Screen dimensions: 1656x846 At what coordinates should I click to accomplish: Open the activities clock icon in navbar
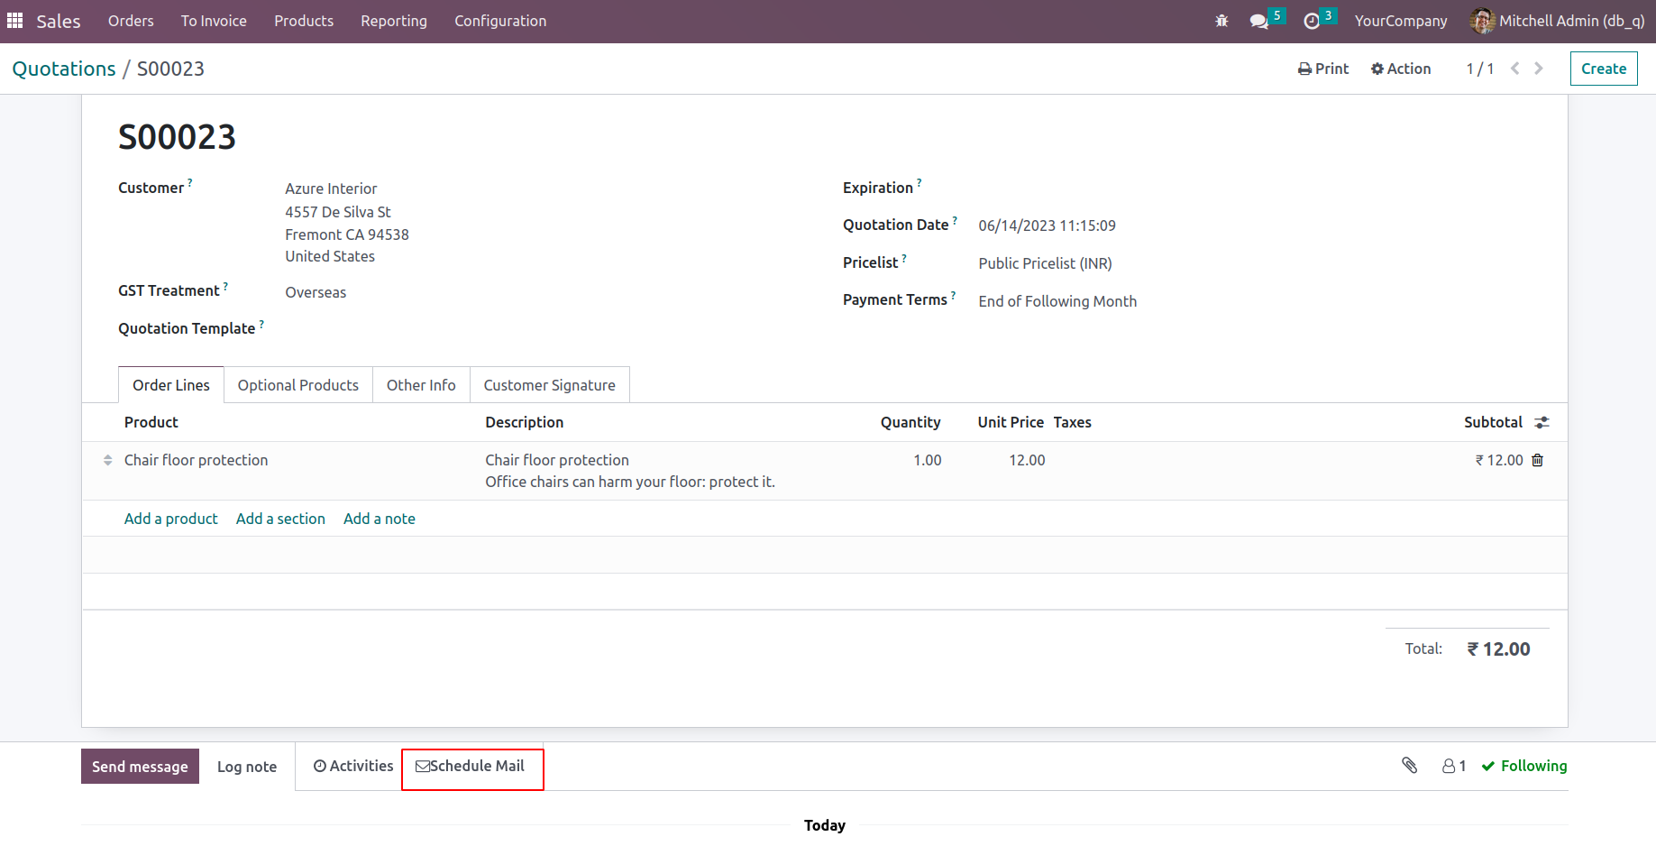(1312, 21)
